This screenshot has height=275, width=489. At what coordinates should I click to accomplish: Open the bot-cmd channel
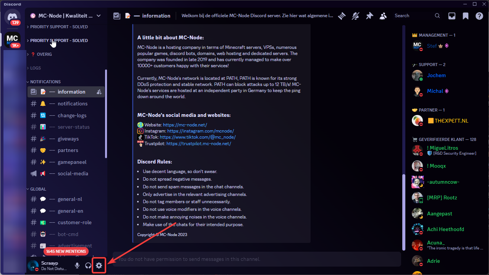(66, 234)
